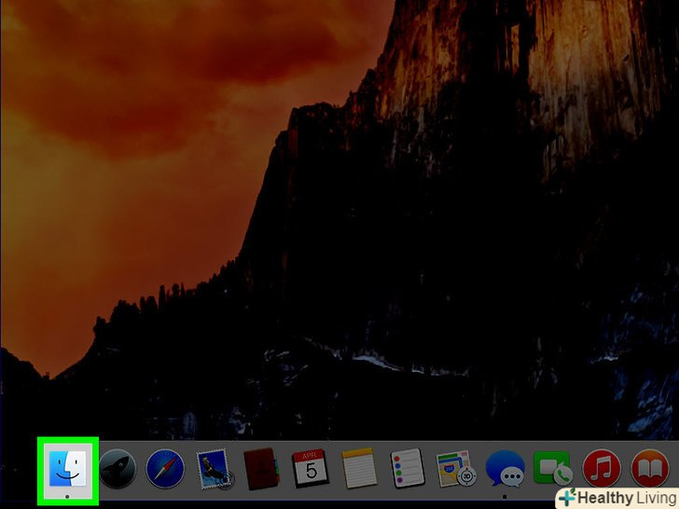Image resolution: width=679 pixels, height=509 pixels.
Task: Open FaceTime green camera icon
Action: (x=552, y=468)
